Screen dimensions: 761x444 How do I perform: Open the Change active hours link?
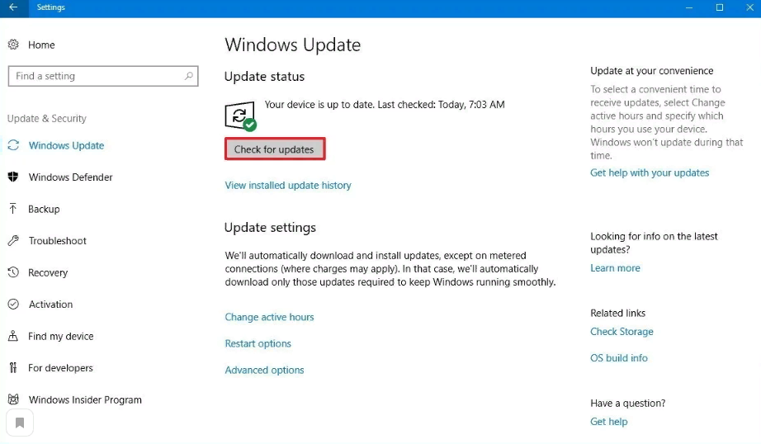click(x=269, y=317)
